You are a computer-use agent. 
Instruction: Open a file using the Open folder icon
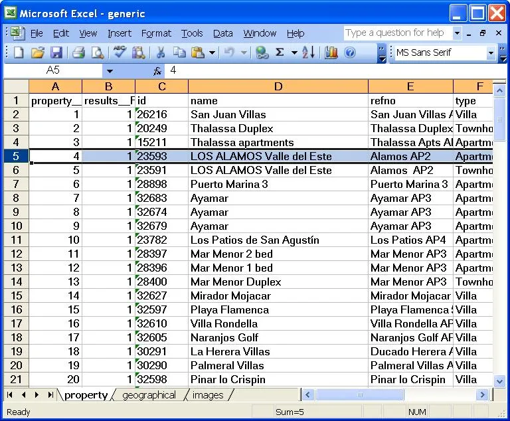(x=37, y=52)
